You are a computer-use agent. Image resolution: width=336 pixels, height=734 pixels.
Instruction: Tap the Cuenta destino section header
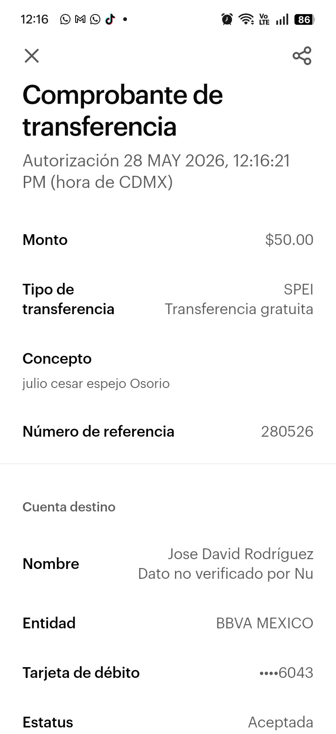pyautogui.click(x=69, y=507)
